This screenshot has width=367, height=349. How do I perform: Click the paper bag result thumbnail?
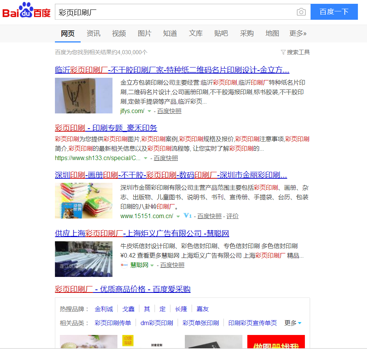point(84,96)
